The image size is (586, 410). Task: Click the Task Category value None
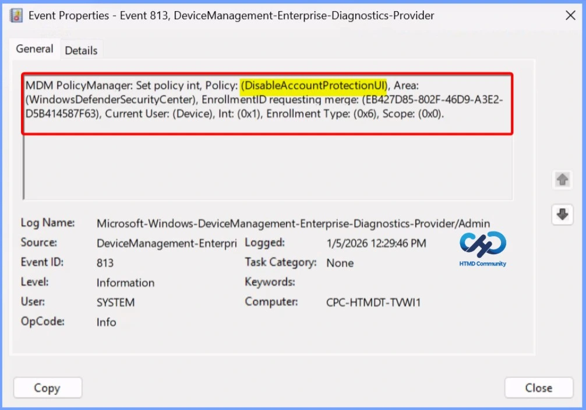(x=340, y=262)
